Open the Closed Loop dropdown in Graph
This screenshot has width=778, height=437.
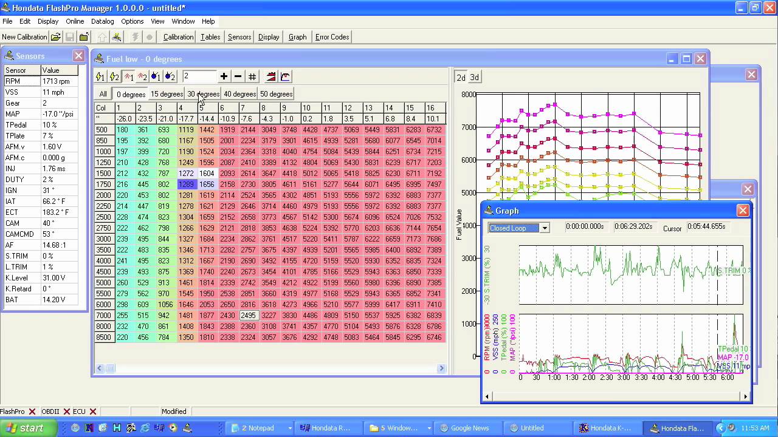[545, 228]
